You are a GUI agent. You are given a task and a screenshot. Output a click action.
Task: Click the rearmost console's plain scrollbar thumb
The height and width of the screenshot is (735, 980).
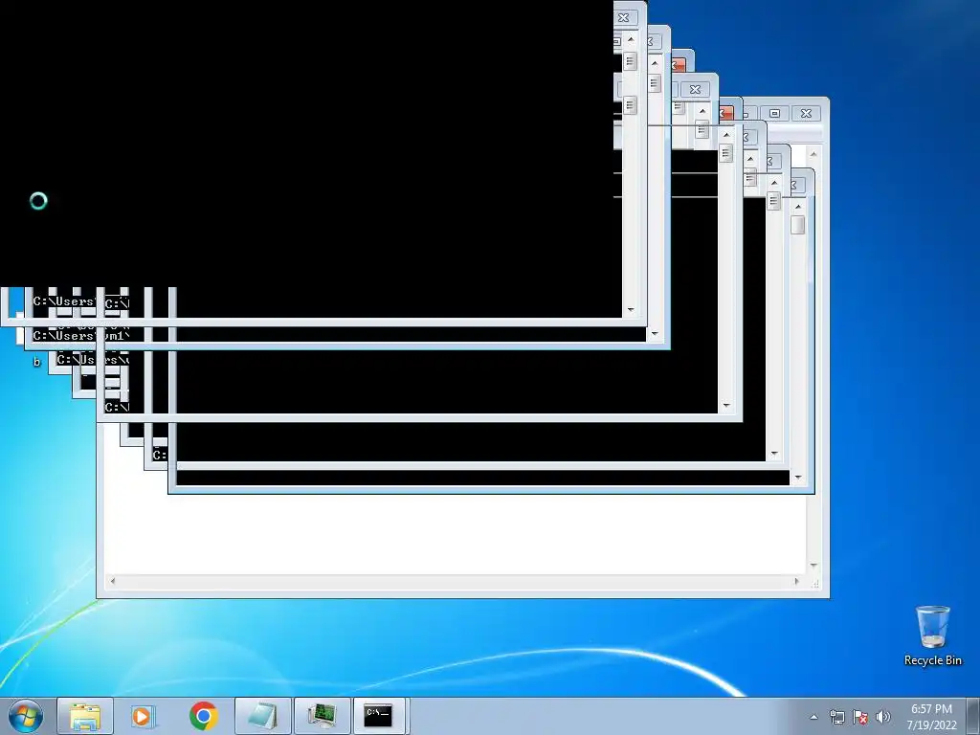coord(797,224)
